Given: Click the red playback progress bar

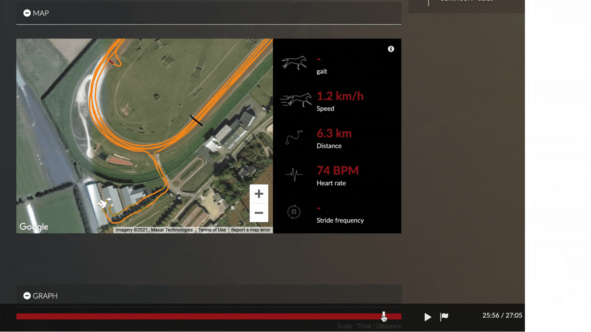Looking at the screenshot, I should pos(208,316).
